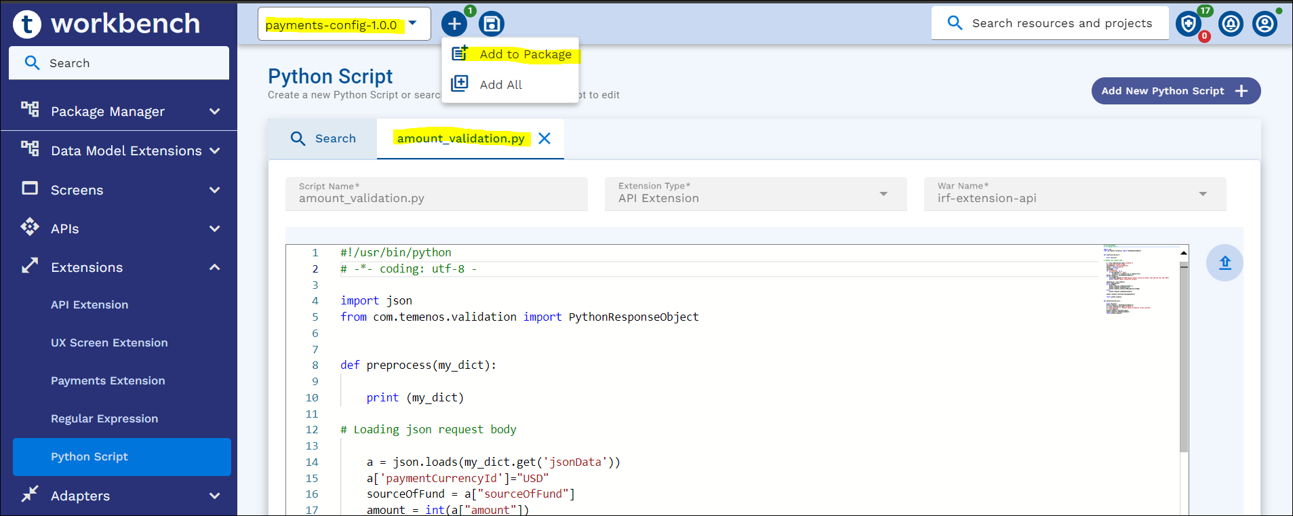Open the user profile icon
Screen dimensions: 1293x516
[1264, 24]
